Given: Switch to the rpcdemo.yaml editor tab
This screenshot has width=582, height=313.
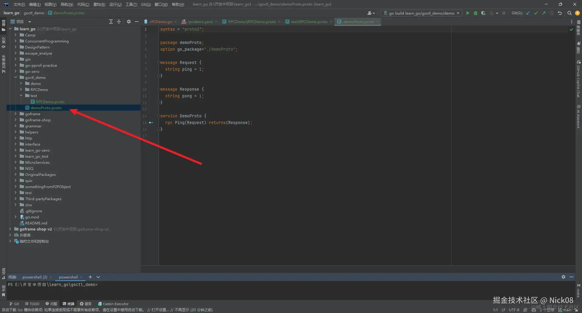Looking at the screenshot, I should click(200, 22).
